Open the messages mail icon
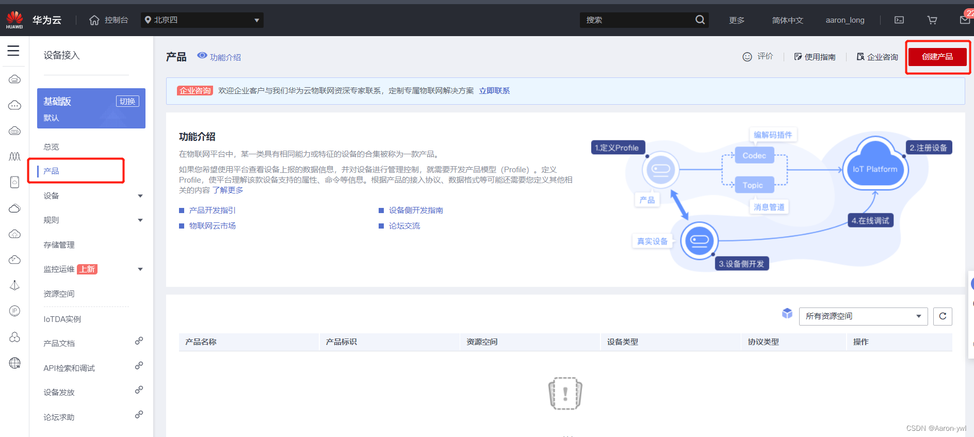The height and width of the screenshot is (437, 974). click(x=965, y=20)
